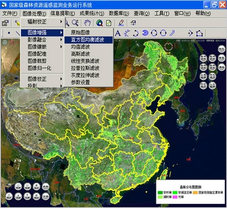Open the 信息提取(E) menu
This screenshot has height=208, width=227.
click(x=62, y=14)
